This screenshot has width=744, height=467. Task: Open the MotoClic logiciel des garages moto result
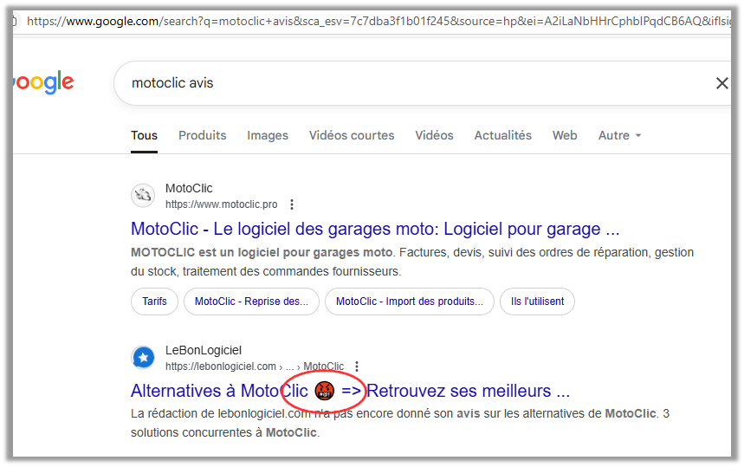click(x=375, y=229)
